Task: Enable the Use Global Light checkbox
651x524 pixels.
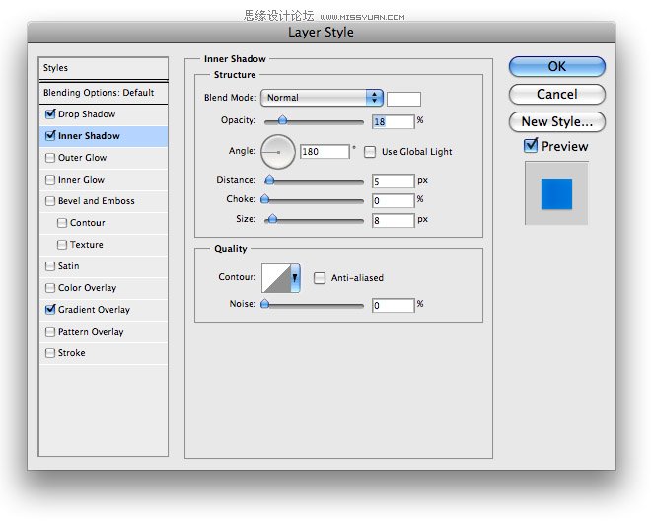Action: 370,152
